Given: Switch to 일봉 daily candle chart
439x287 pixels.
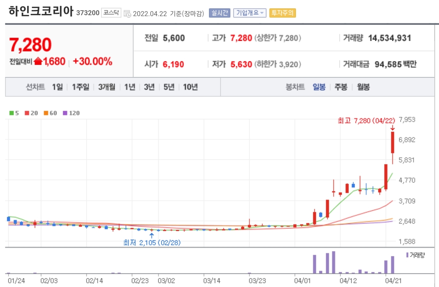Looking at the screenshot, I should (x=319, y=87).
